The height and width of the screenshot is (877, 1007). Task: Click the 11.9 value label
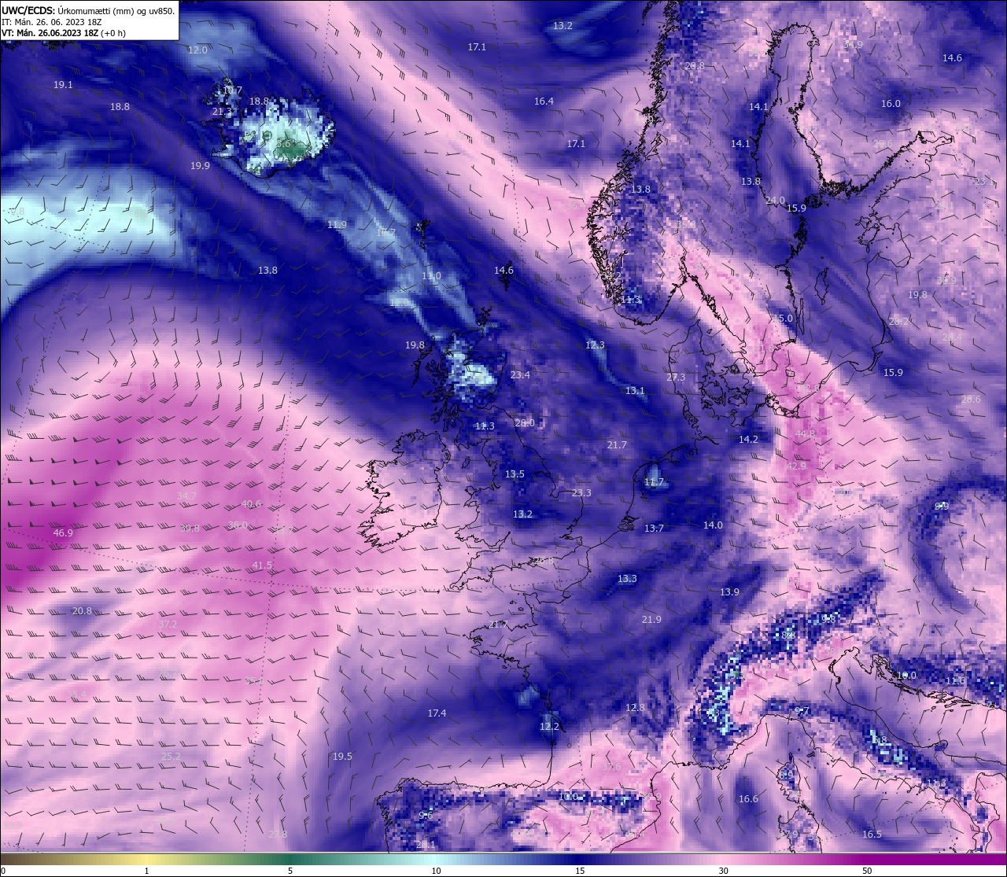coord(337,225)
